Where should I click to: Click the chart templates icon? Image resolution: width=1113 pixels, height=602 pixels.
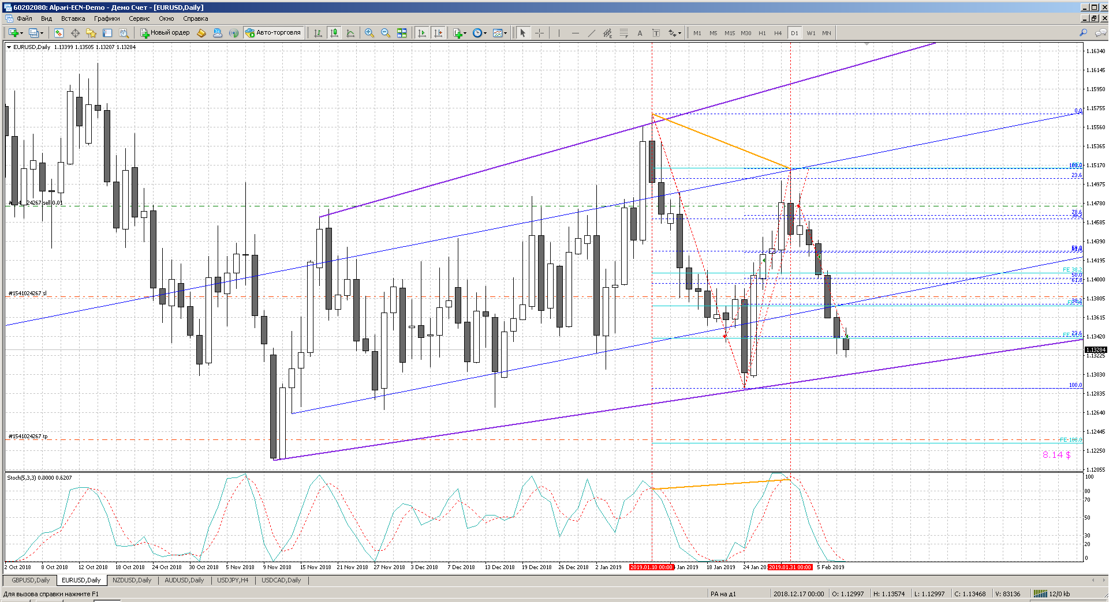click(x=497, y=33)
